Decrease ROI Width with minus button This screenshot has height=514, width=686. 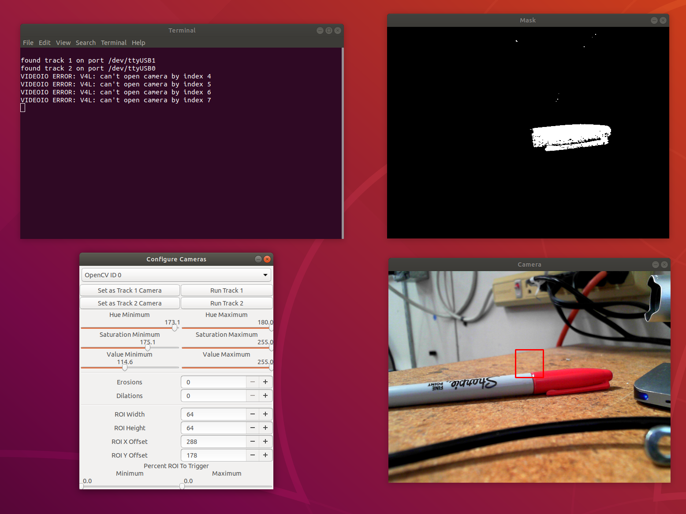(x=253, y=414)
